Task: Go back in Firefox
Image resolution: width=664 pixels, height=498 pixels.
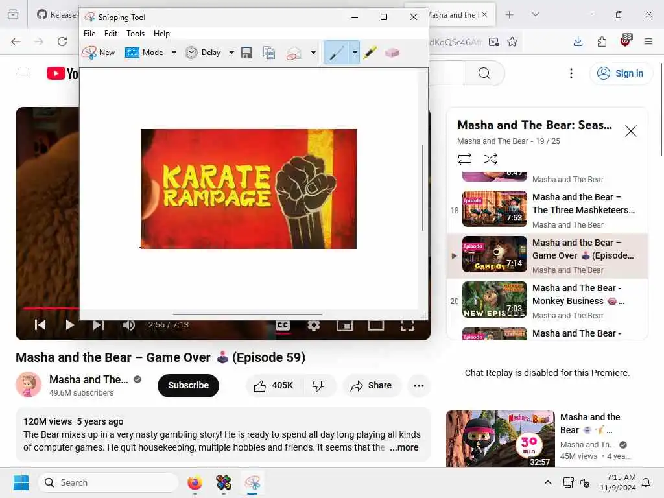Action: (16, 41)
